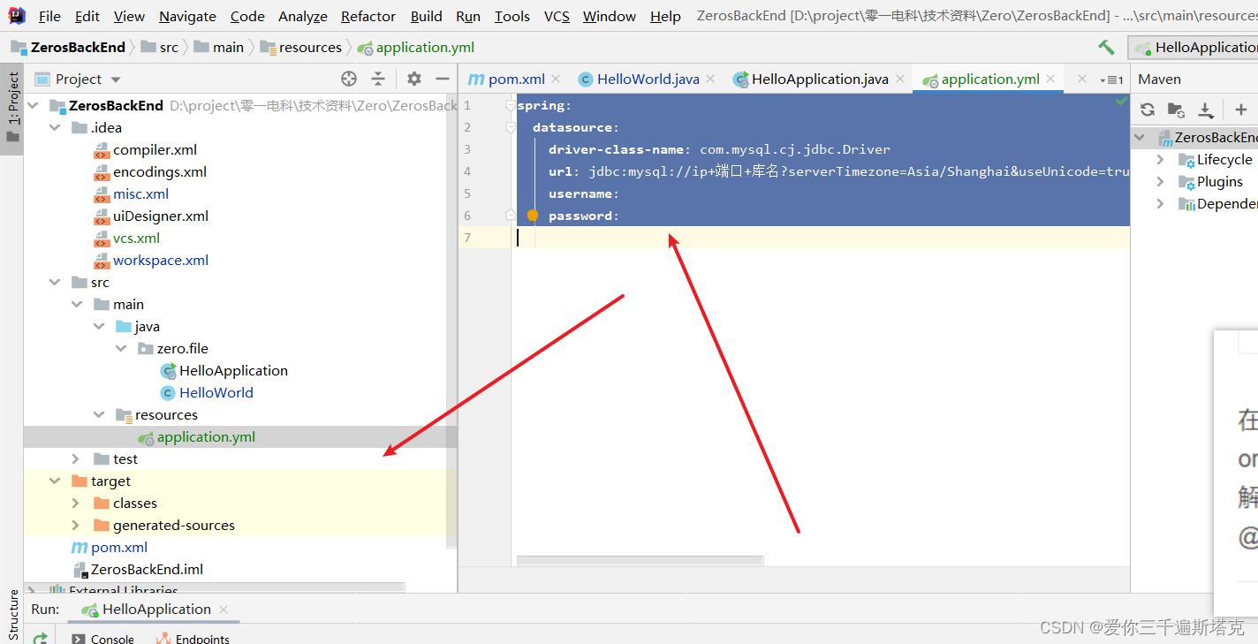This screenshot has width=1258, height=644.
Task: Close the HelloApplication.java editor tab
Action: 899,79
